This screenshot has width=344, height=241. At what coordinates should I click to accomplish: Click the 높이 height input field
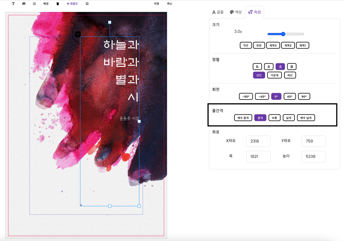click(x=314, y=156)
